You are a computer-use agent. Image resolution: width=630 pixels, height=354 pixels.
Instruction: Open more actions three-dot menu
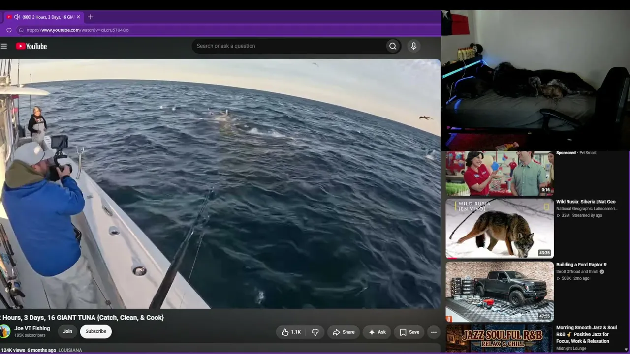pyautogui.click(x=434, y=332)
